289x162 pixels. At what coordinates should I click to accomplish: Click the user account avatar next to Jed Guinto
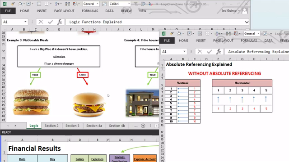(x=245, y=11)
